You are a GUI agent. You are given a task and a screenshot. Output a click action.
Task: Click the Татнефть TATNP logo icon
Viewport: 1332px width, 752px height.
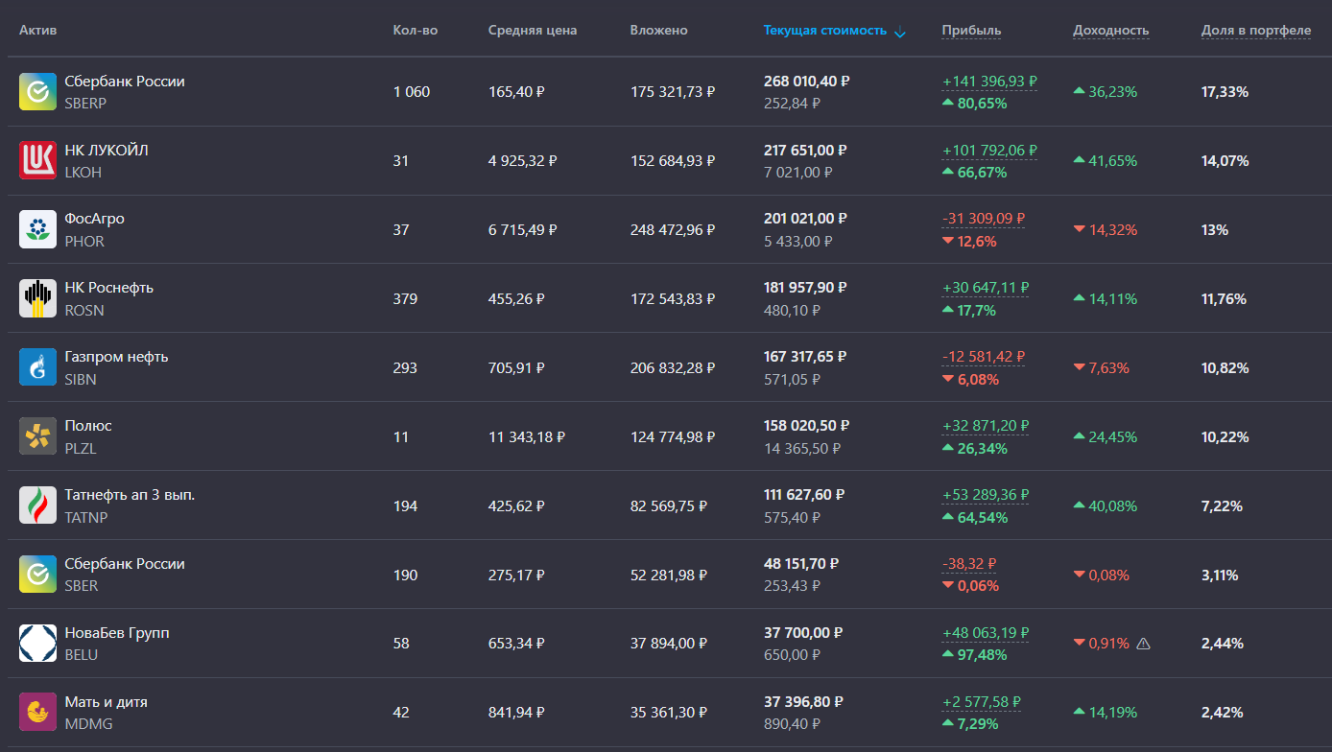37,505
